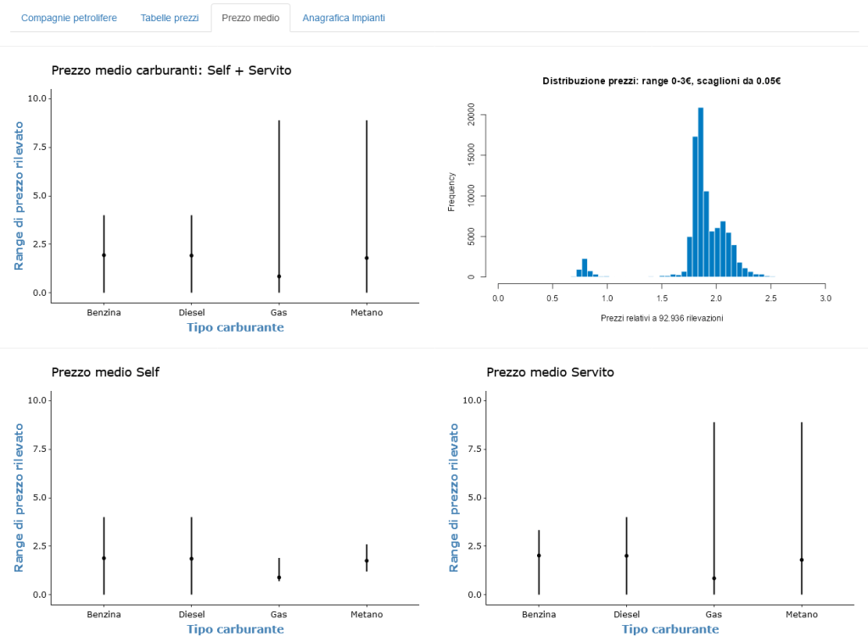Click Metano mean point in Prezzo medio Servito chart
The height and width of the screenshot is (636, 868).
pos(802,560)
